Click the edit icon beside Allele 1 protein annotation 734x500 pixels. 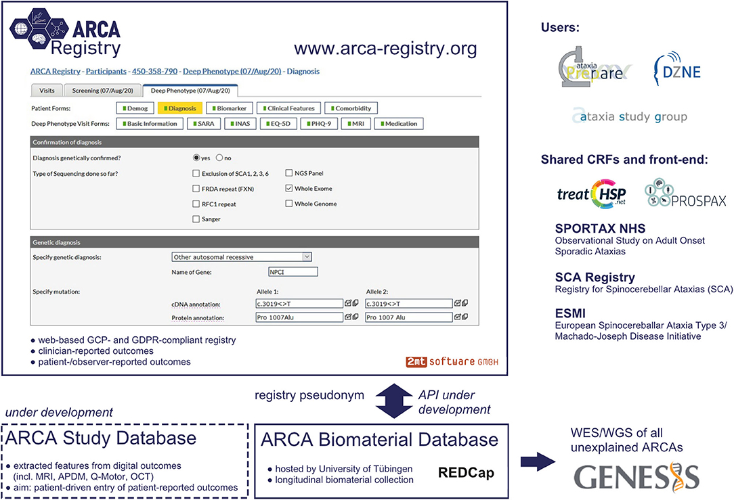tap(348, 317)
